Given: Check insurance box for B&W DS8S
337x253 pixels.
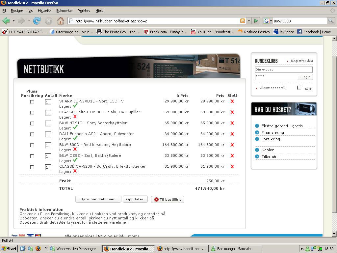Looking at the screenshot, I should pos(32,156).
